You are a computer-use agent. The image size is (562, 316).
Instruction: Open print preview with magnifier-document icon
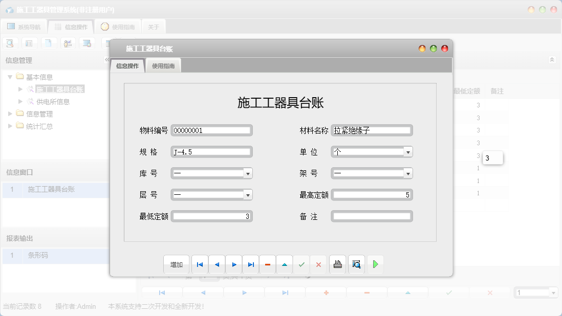point(356,264)
